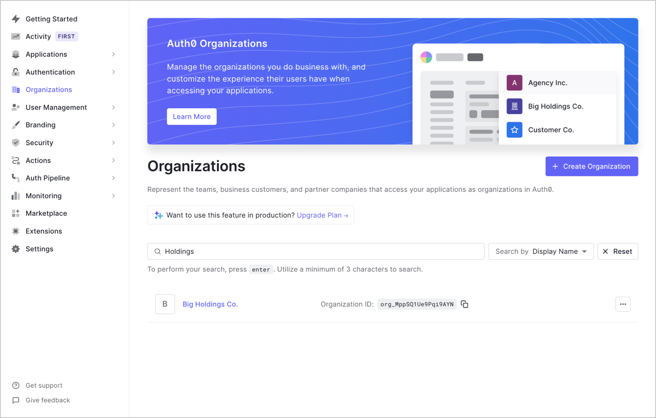The image size is (656, 418).
Task: Click the Get support link
Action: pyautogui.click(x=44, y=385)
